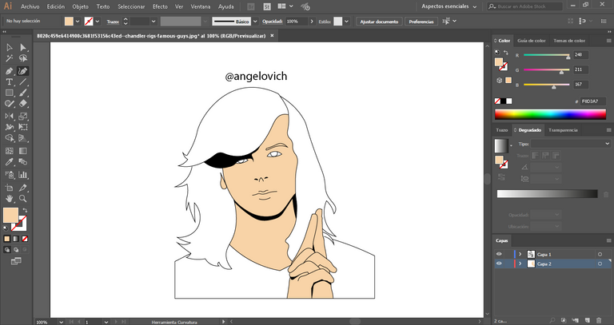
Task: Open the zoom level dropdown in status bar
Action: 61,322
